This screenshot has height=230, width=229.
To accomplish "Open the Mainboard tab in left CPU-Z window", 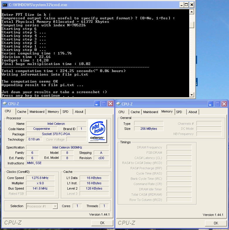I will (x=37, y=112).
